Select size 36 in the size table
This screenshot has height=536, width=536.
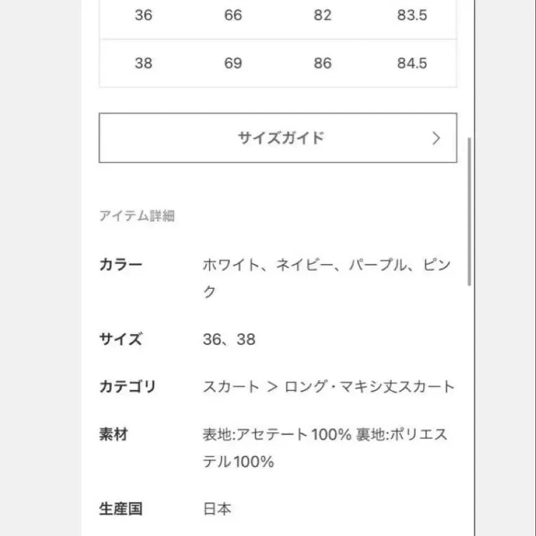[143, 15]
